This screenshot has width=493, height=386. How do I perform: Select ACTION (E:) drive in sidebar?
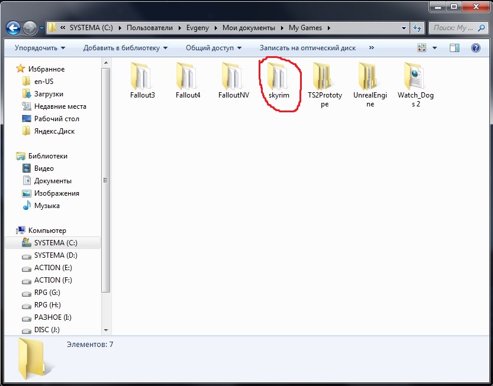(x=53, y=268)
